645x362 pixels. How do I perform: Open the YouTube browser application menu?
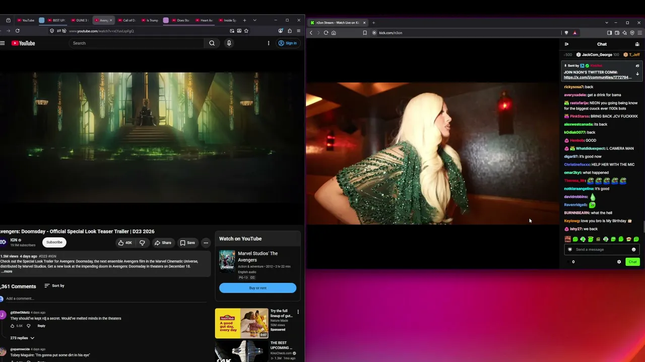[298, 31]
